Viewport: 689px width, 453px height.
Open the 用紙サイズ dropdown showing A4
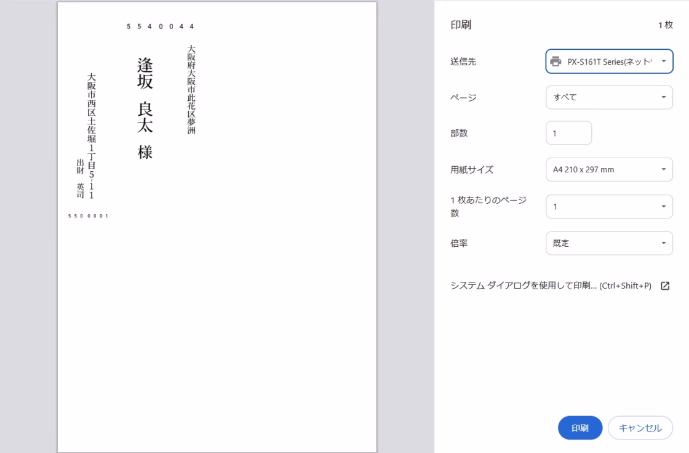click(609, 170)
